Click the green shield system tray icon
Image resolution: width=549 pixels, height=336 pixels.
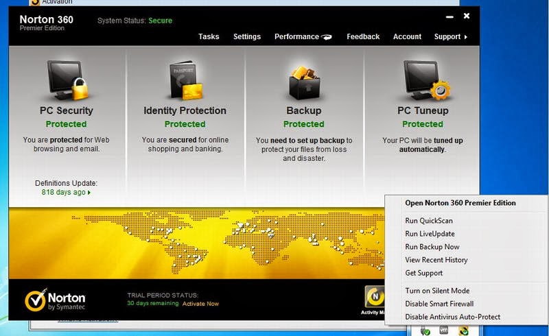click(425, 331)
